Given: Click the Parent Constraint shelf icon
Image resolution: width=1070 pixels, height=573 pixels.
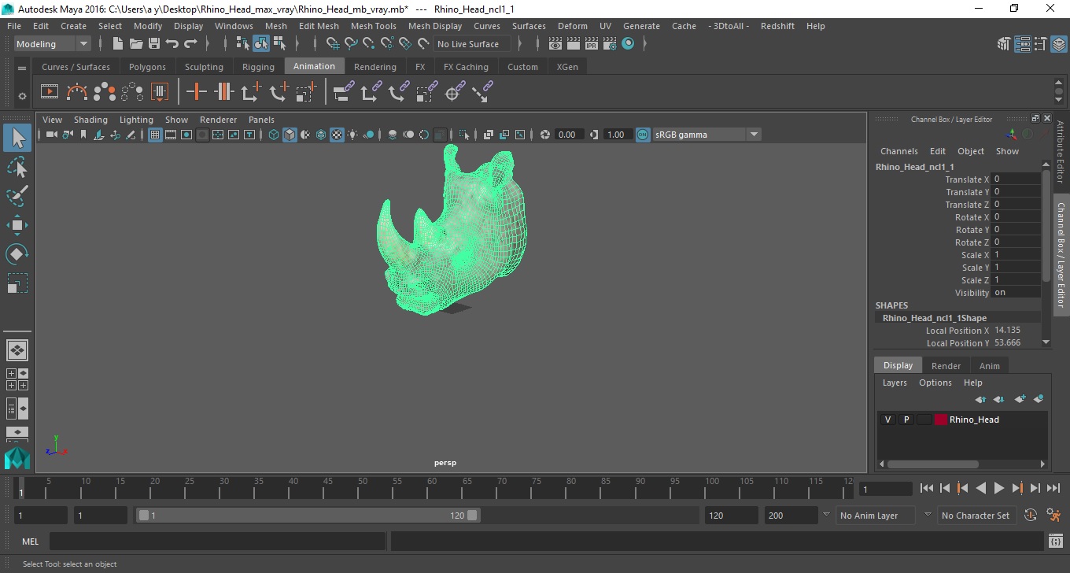Looking at the screenshot, I should [344, 92].
